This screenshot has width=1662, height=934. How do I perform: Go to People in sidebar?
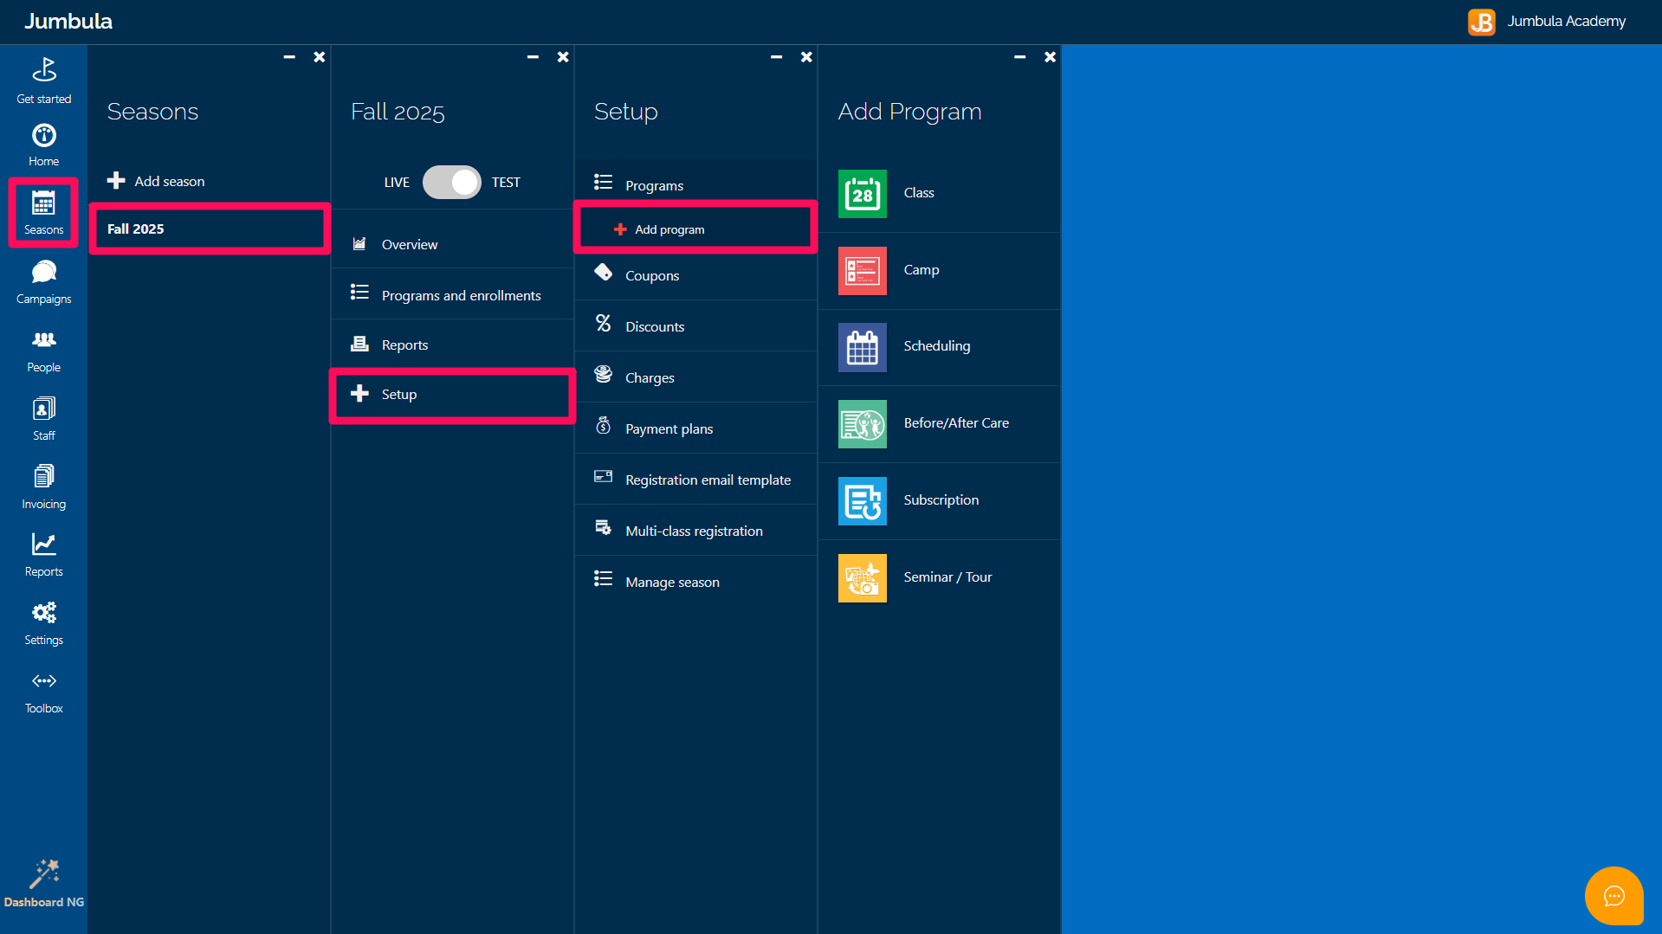coord(43,351)
